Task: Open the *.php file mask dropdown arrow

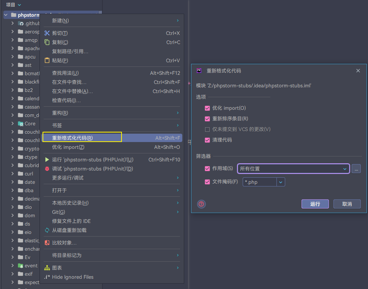Action: [x=281, y=182]
